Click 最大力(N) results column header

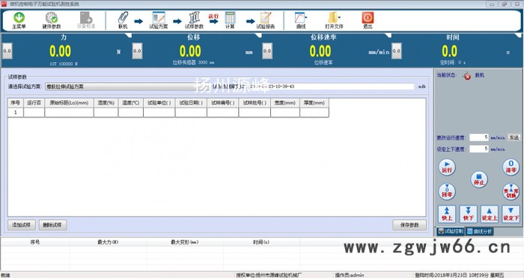coord(108,242)
